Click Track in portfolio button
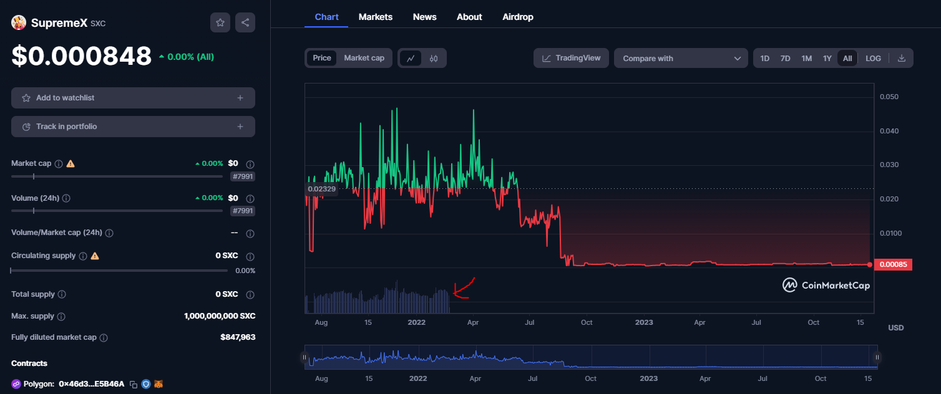The image size is (941, 394). point(133,127)
